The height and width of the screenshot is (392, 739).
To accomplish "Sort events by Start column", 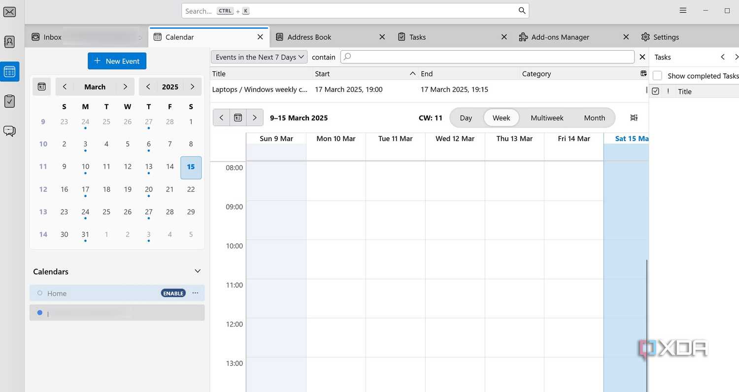I will pos(366,74).
